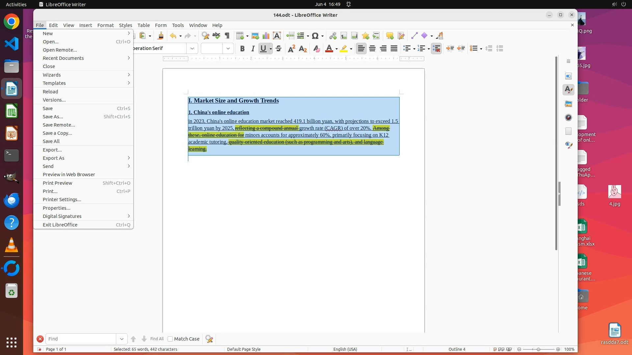Choose Save As... from File menu
This screenshot has height=355, width=632.
[x=53, y=117]
